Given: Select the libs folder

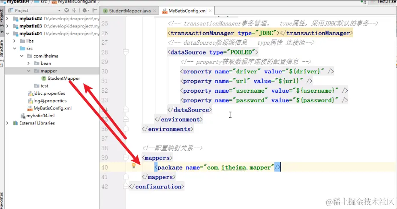Looking at the screenshot, I should tap(30, 41).
